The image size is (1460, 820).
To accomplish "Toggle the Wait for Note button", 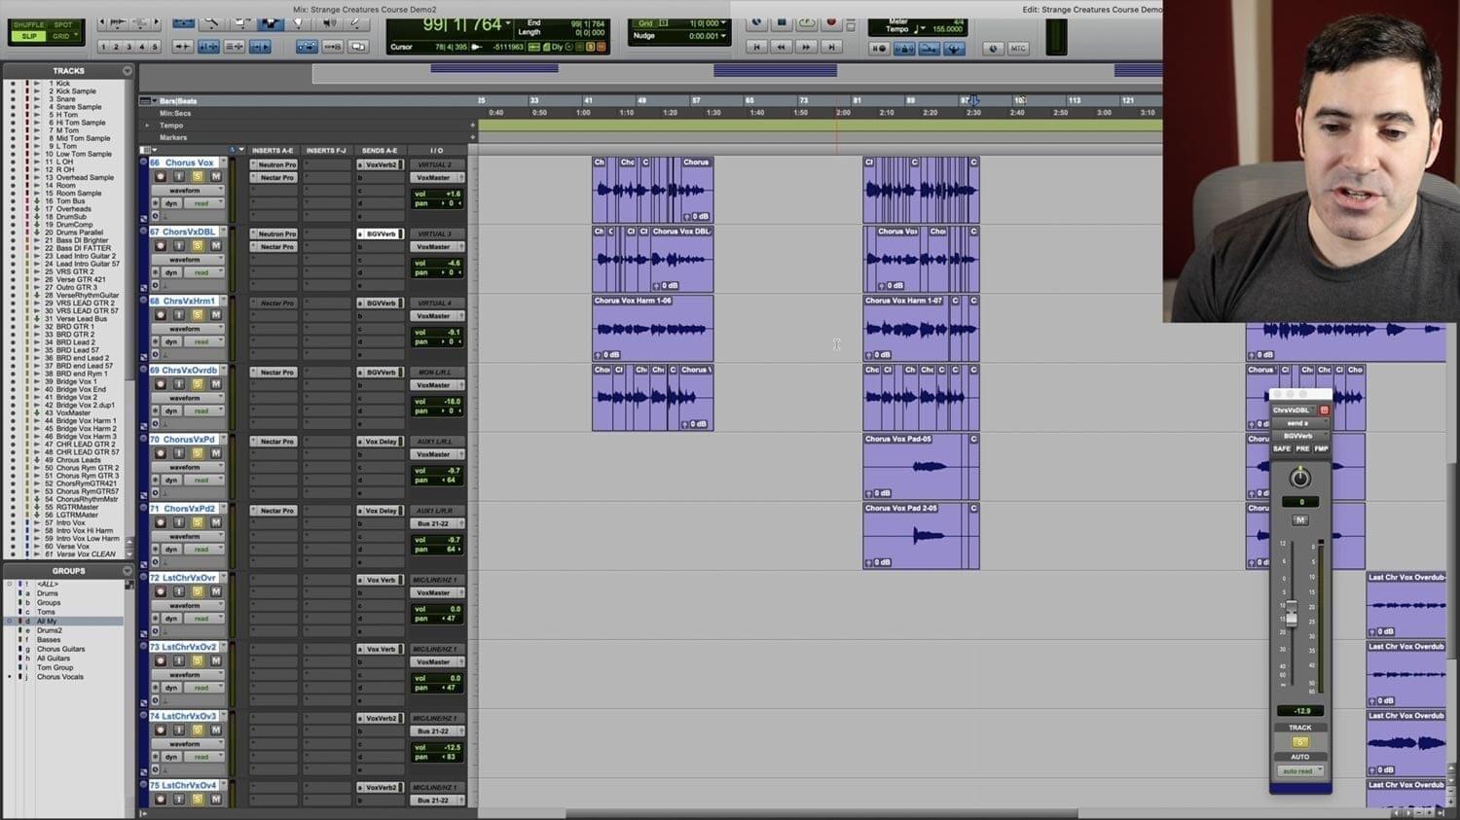I will pos(879,48).
